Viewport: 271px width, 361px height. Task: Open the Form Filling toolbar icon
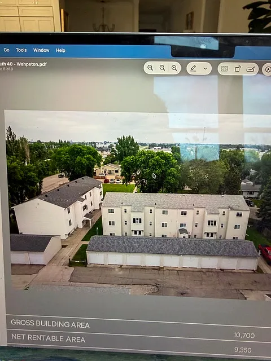tap(251, 69)
